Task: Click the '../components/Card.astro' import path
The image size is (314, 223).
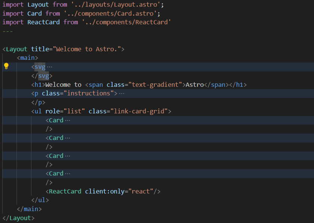Action: pos(112,13)
